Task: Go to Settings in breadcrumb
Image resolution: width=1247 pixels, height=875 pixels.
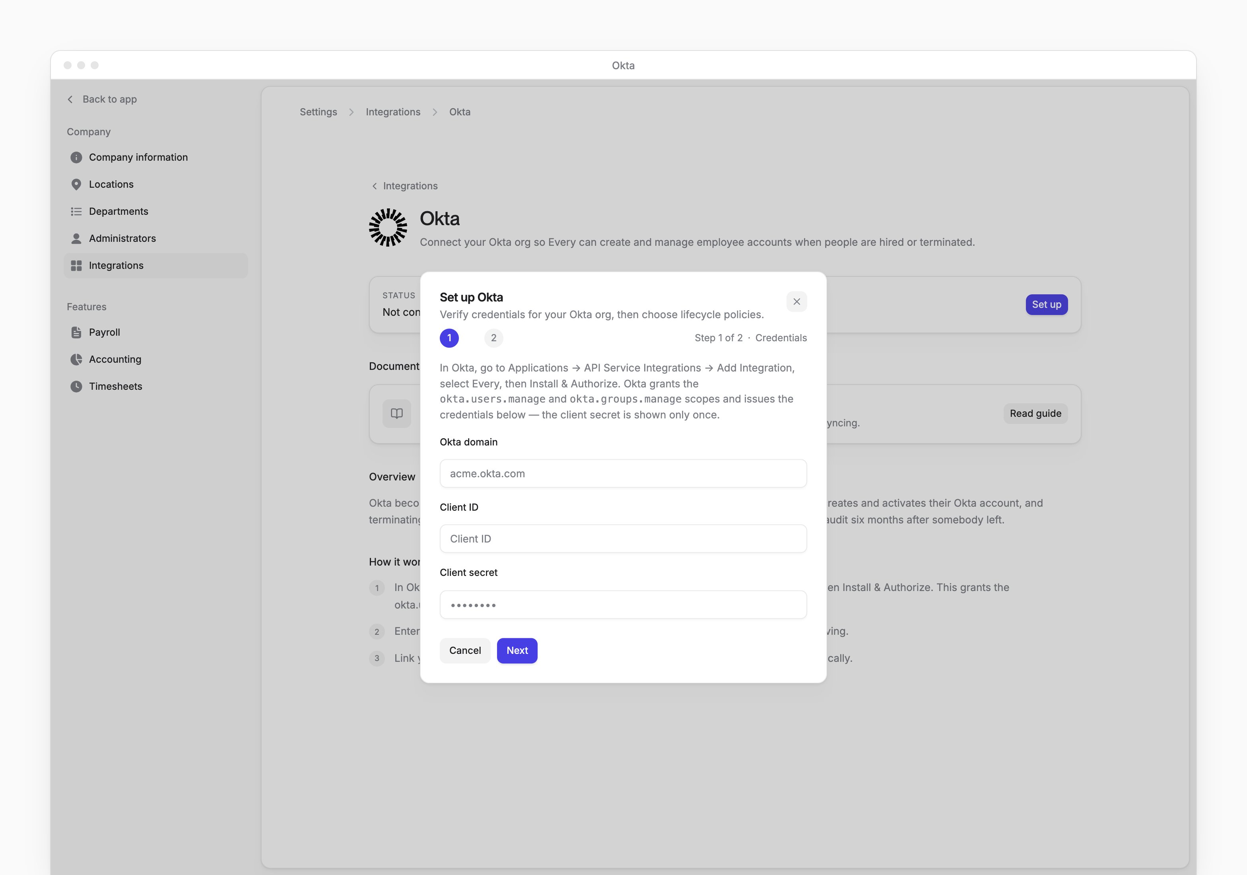Action: tap(318, 112)
